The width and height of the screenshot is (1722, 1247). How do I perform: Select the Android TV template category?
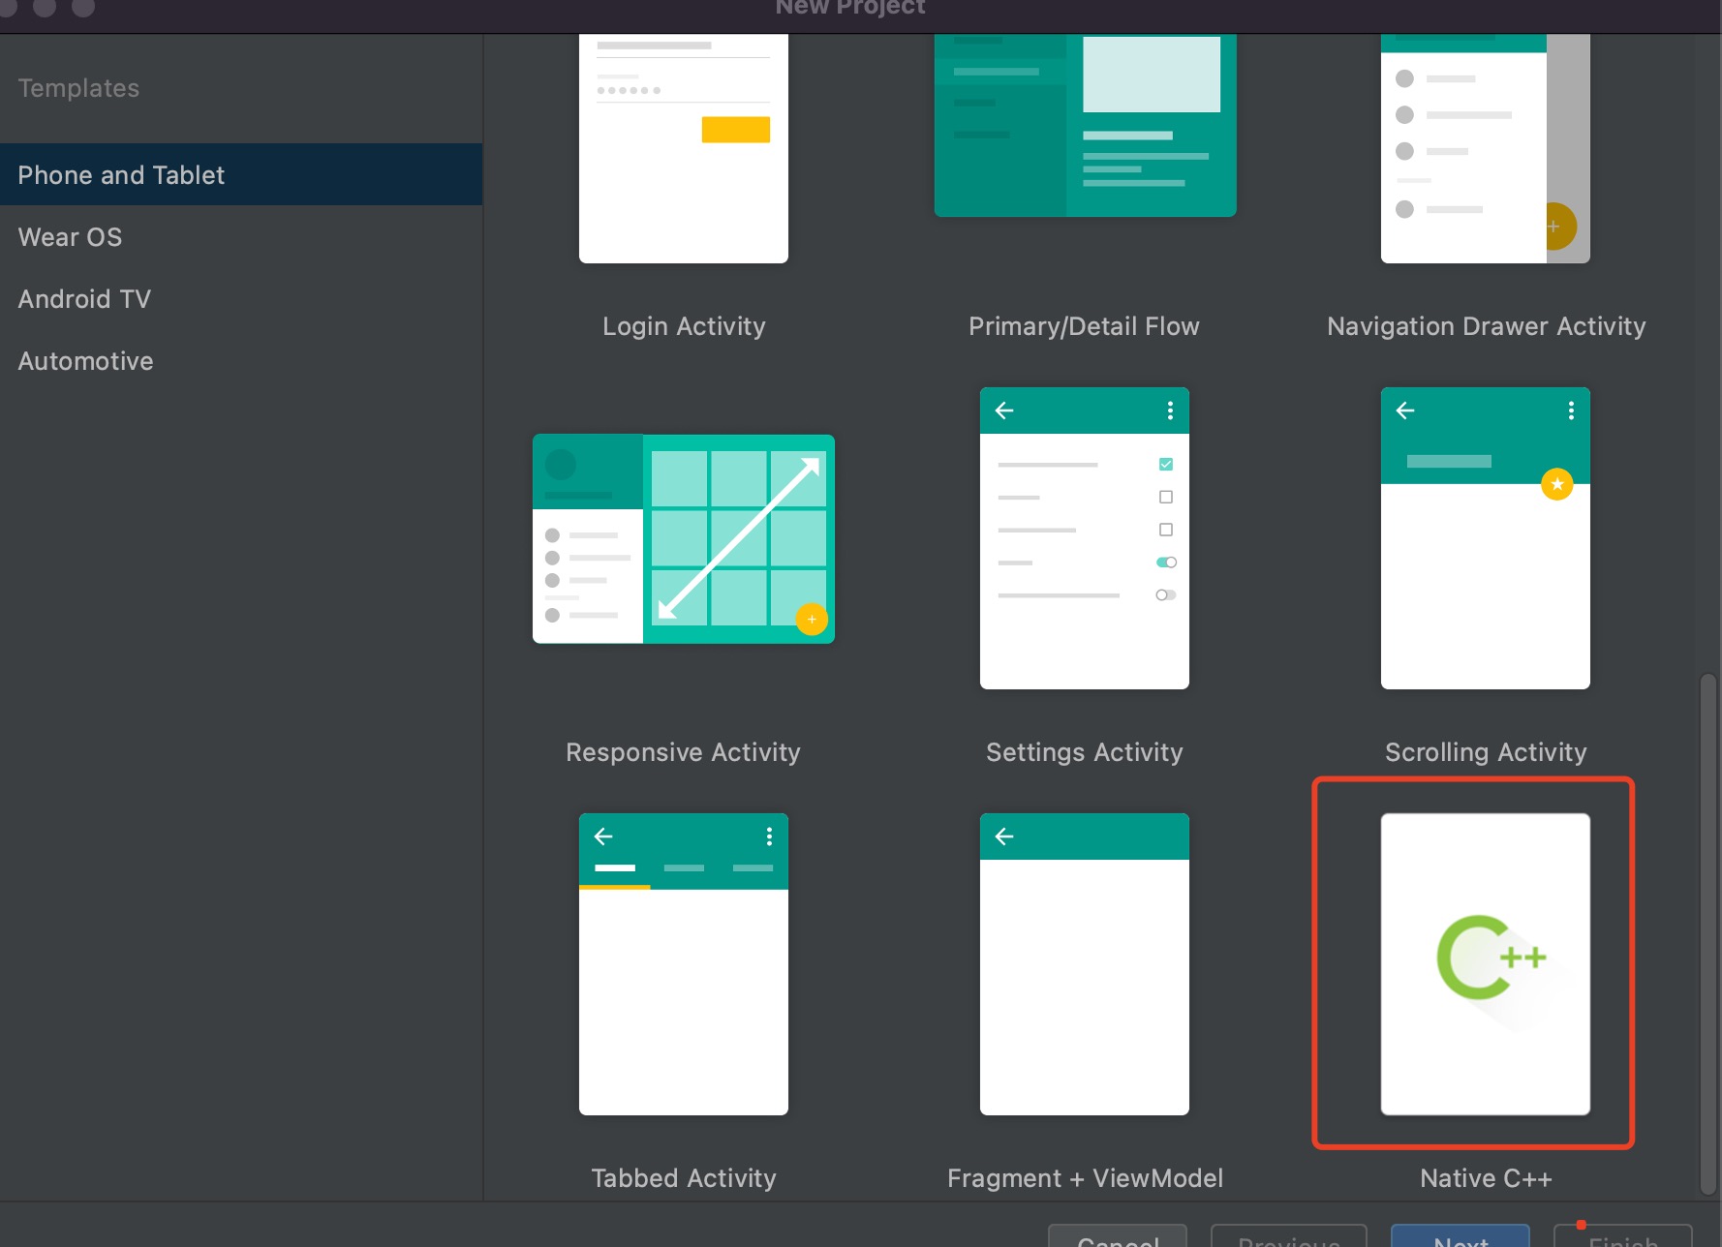point(241,298)
